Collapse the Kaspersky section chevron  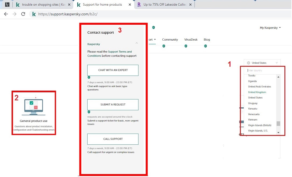coord(137,43)
